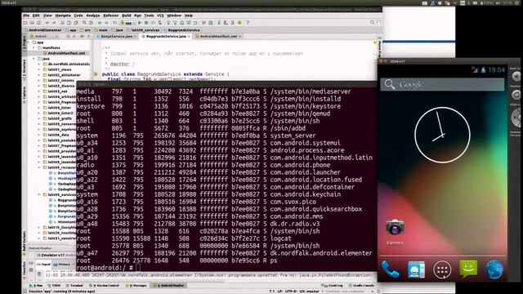
Task: Open the app run configuration dropdown
Action: (128, 23)
